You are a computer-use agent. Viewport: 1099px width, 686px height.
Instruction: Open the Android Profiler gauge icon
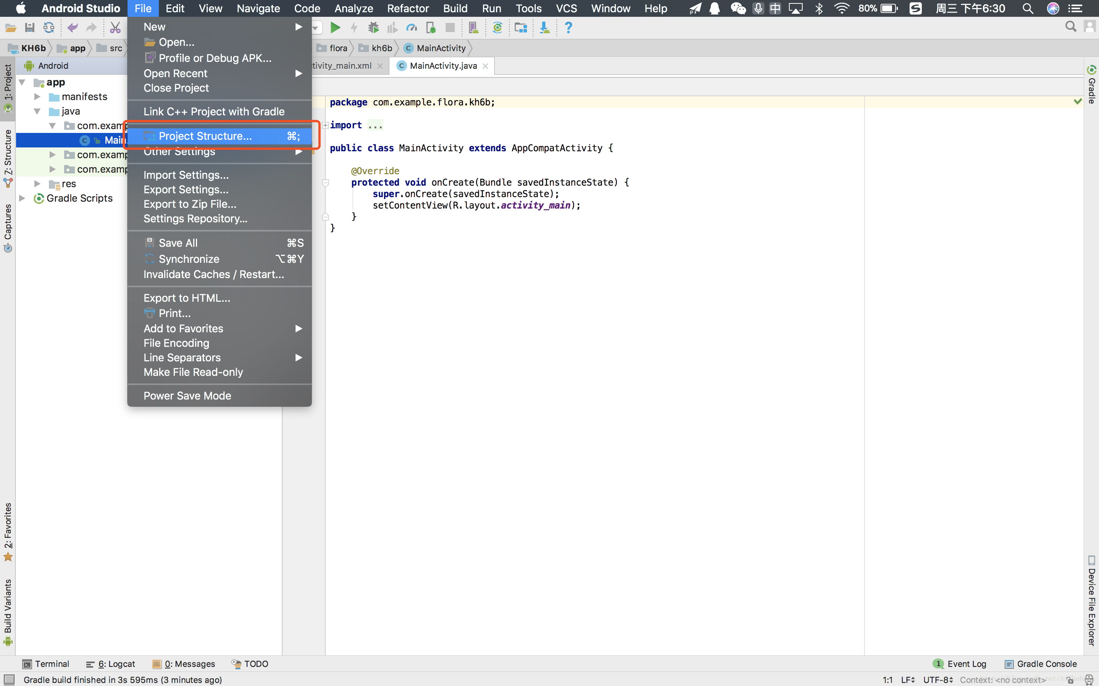coord(412,28)
